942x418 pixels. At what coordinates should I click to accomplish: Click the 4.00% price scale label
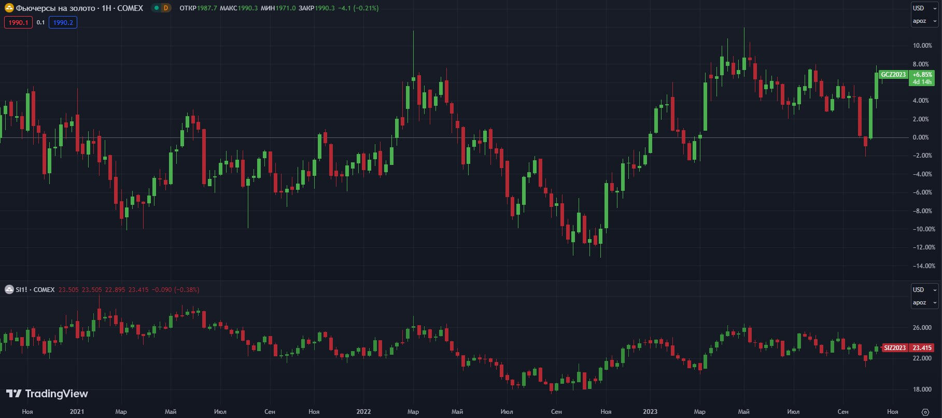click(921, 101)
